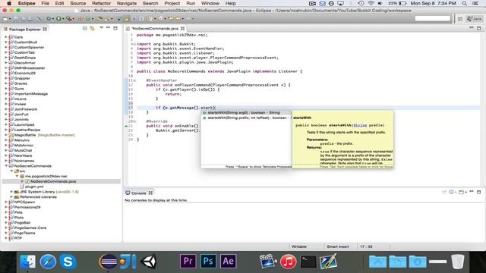Open iTunes from the Dock

[289, 262]
